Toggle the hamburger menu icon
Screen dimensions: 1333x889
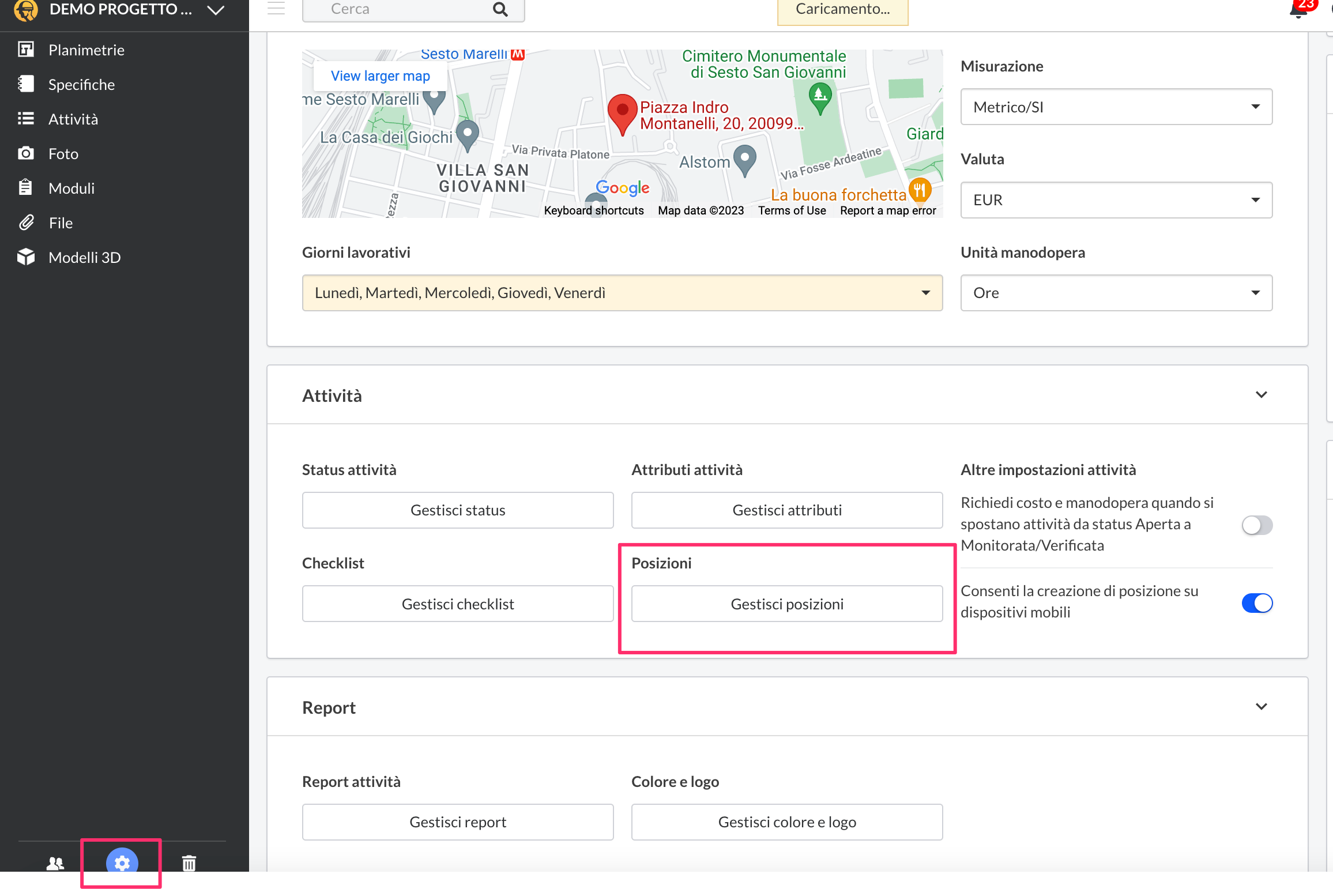coord(276,8)
